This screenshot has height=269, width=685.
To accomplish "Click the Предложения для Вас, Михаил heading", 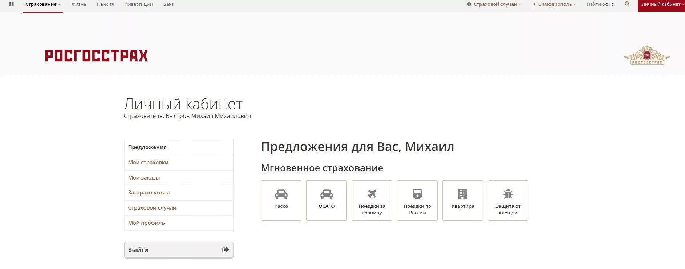I will 357,147.
